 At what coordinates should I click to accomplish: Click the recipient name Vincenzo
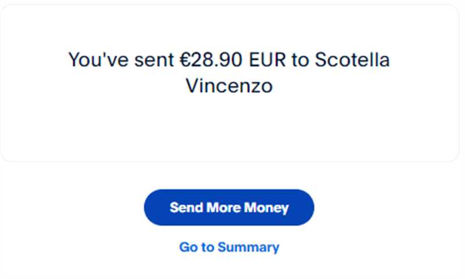tap(229, 86)
